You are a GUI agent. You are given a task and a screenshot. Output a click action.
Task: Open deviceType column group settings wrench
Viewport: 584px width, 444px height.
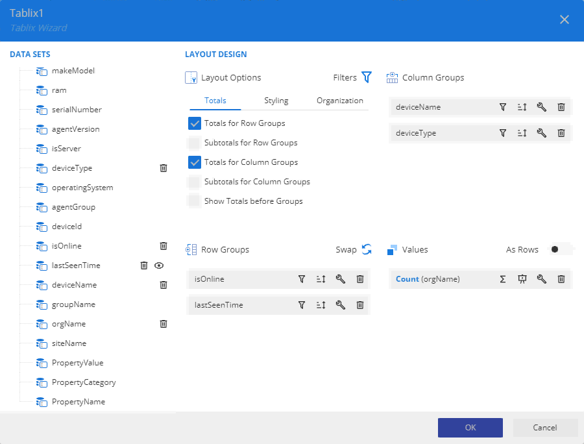[542, 133]
